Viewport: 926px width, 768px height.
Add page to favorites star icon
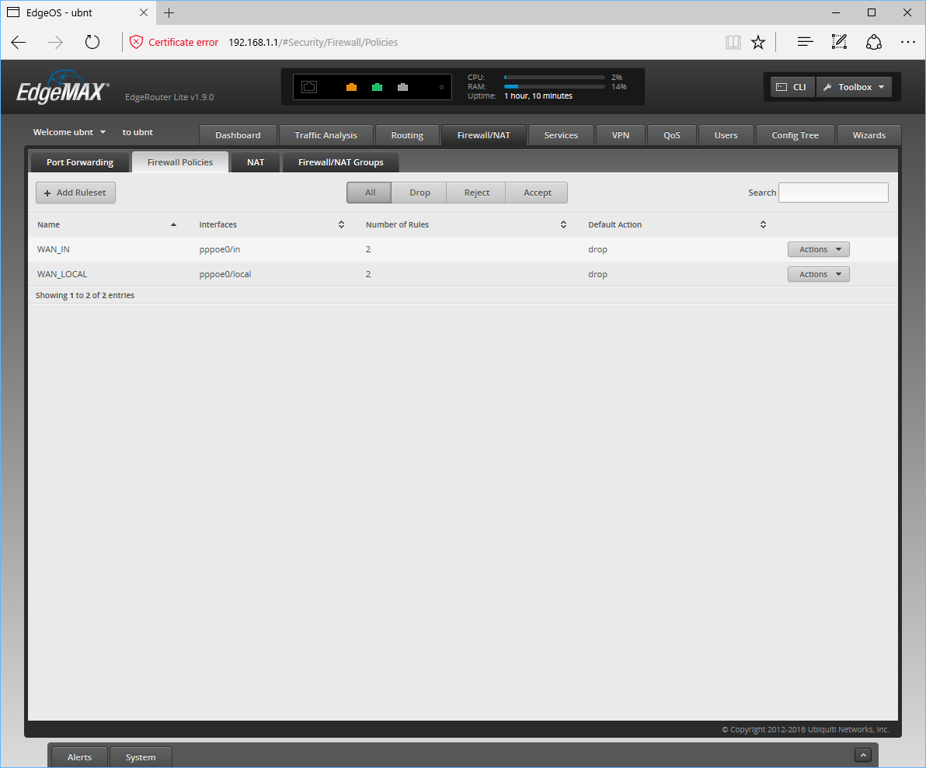[758, 42]
